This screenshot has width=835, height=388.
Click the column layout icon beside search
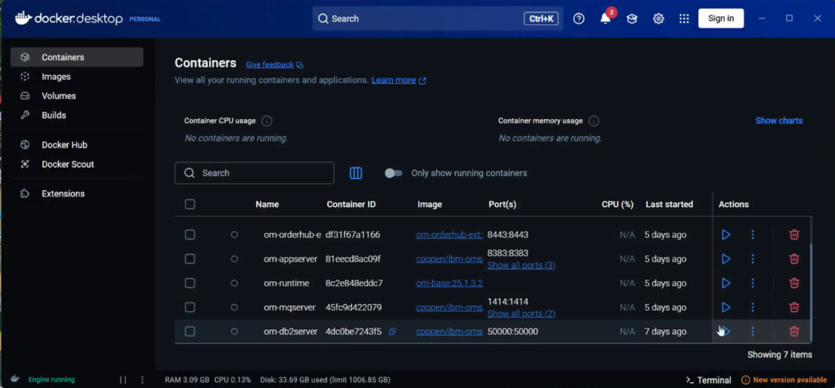356,173
